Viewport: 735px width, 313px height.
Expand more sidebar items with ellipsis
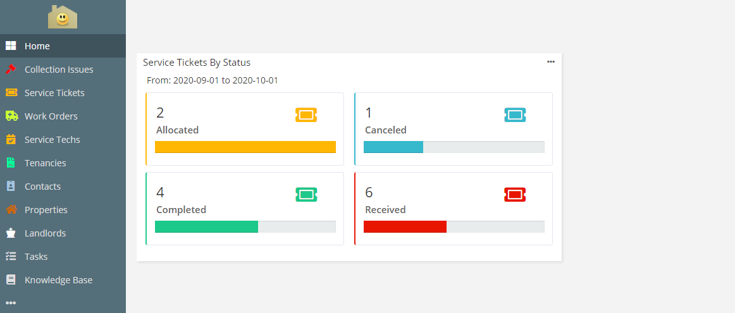11,303
